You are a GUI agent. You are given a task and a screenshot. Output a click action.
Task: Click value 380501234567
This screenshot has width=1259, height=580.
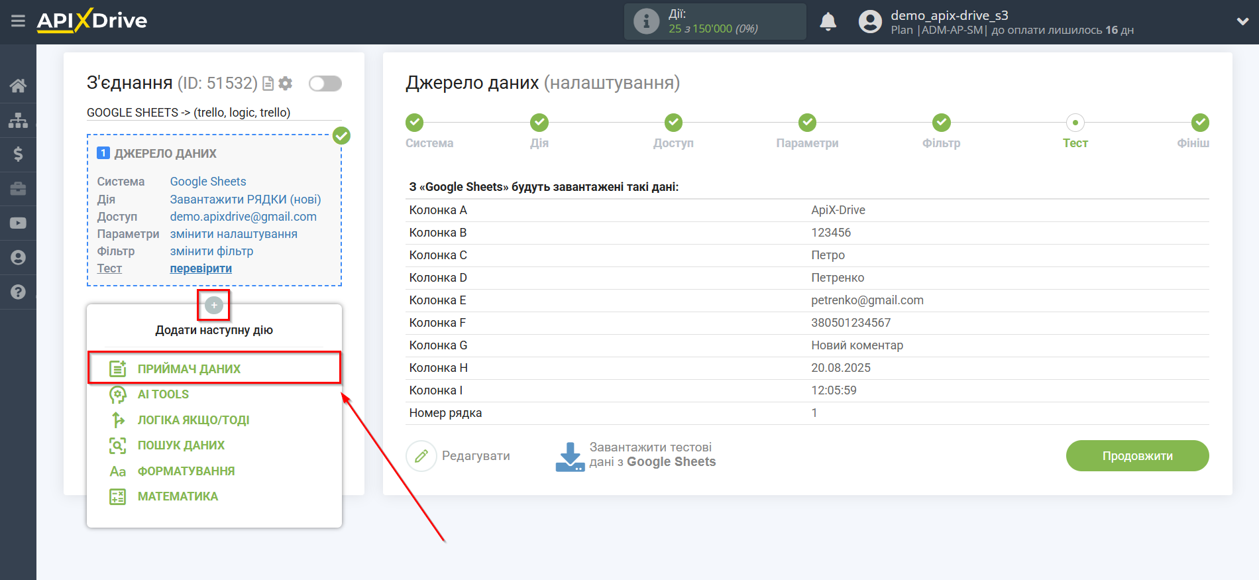point(851,323)
